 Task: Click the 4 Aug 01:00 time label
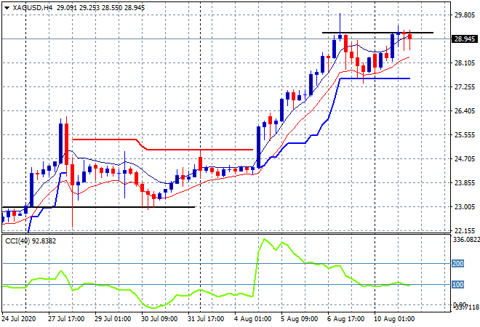pyautogui.click(x=252, y=319)
